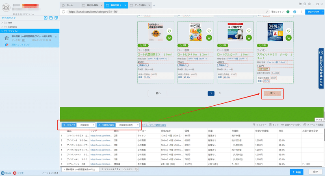Select bottom tab 1. 眼科用薬
325x176 pixels.
pos(80,169)
